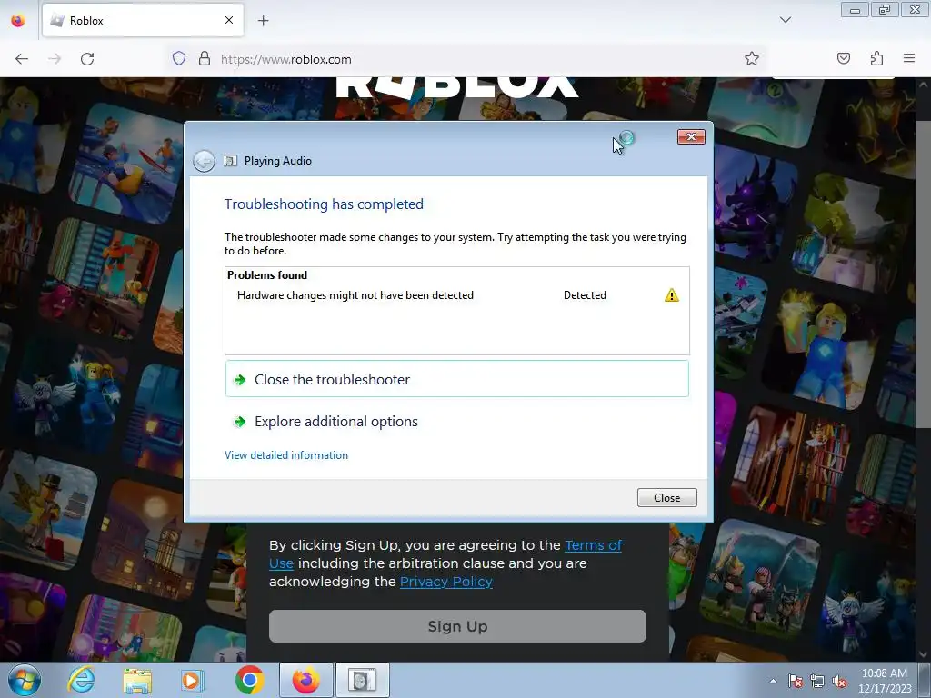Expand the list all tabs chevron
931x698 pixels.
pyautogui.click(x=786, y=20)
